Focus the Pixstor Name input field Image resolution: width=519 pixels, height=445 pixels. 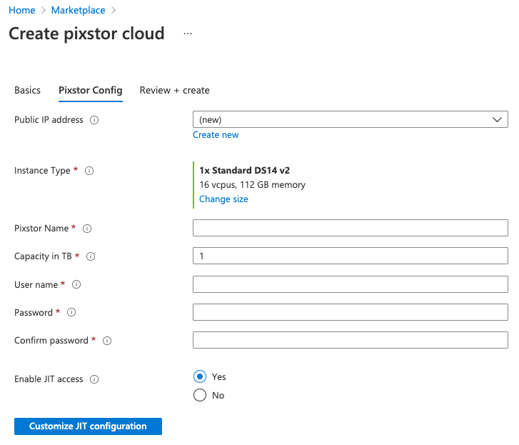[x=351, y=228]
